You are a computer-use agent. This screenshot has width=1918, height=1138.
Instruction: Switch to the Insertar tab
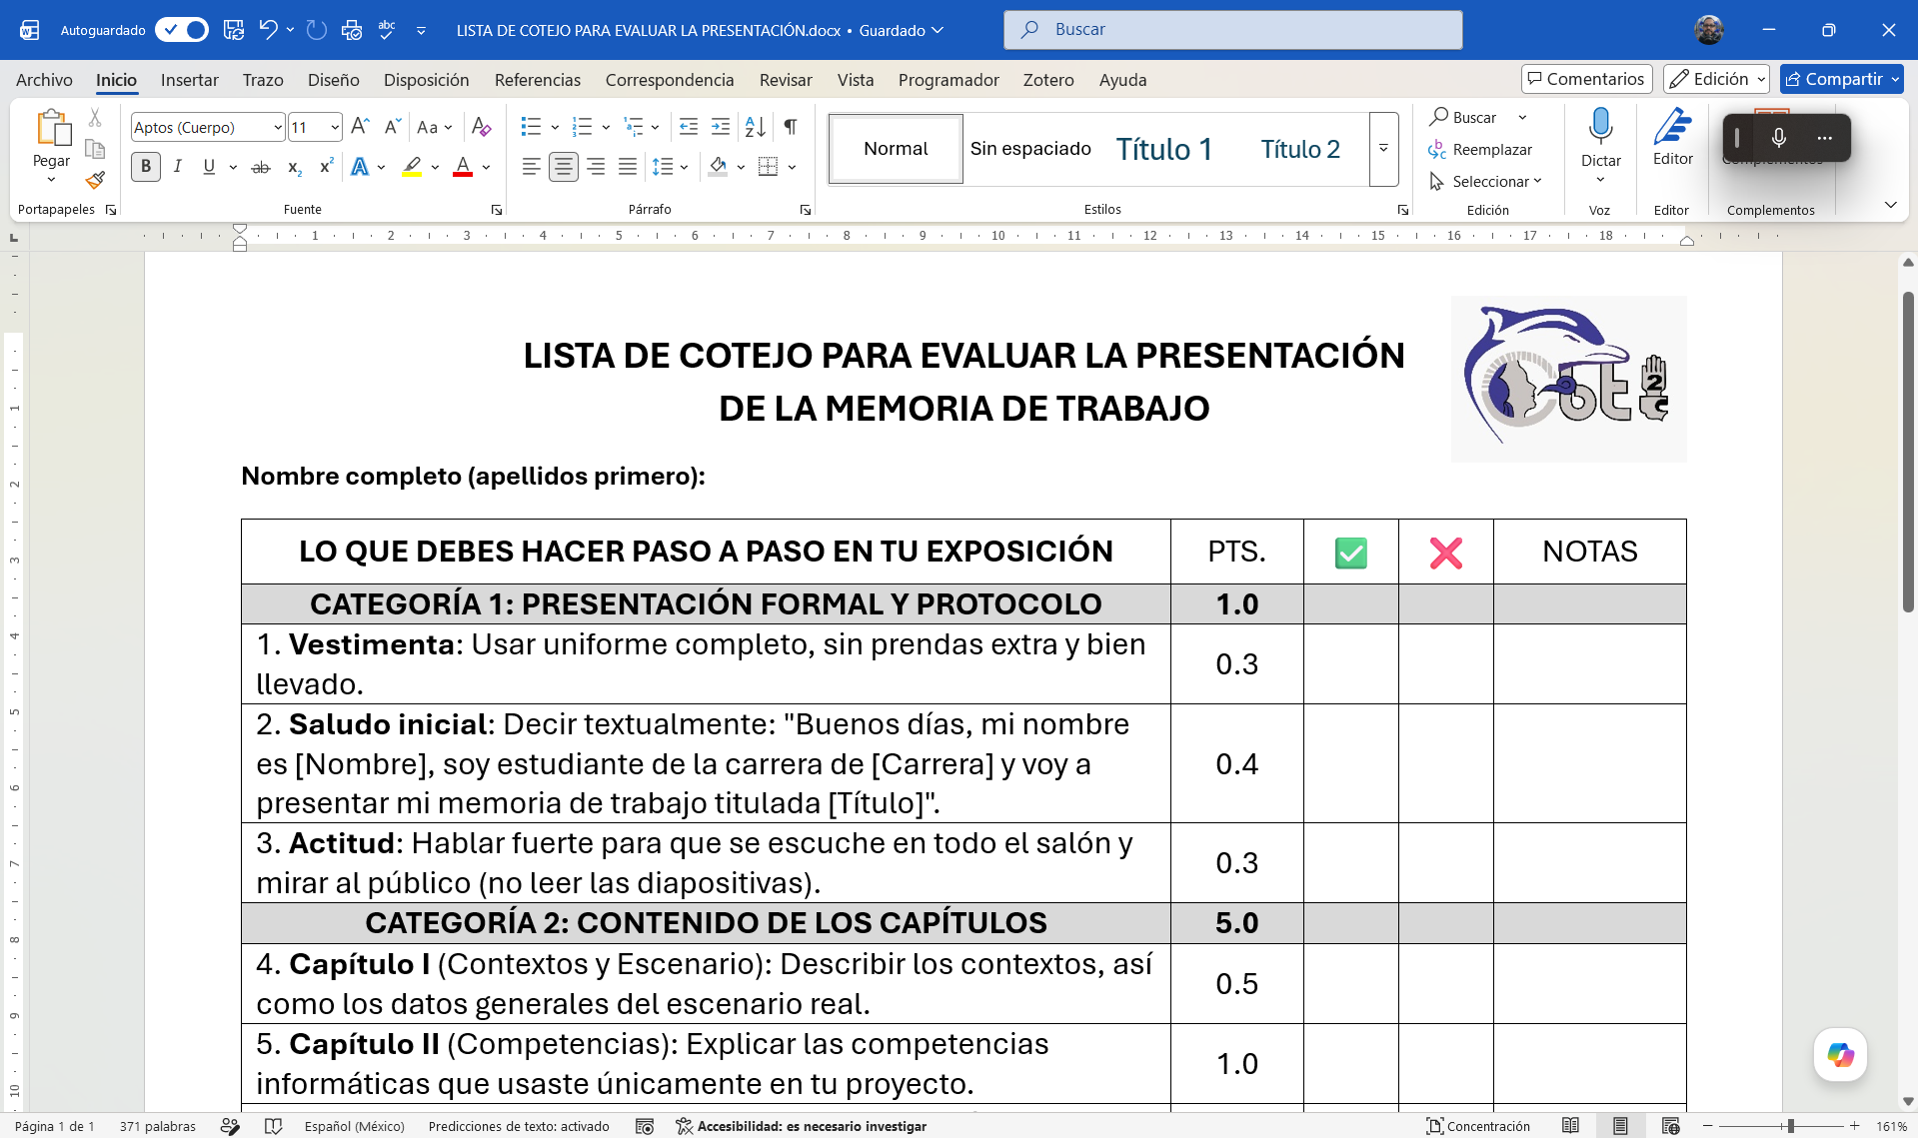click(189, 80)
